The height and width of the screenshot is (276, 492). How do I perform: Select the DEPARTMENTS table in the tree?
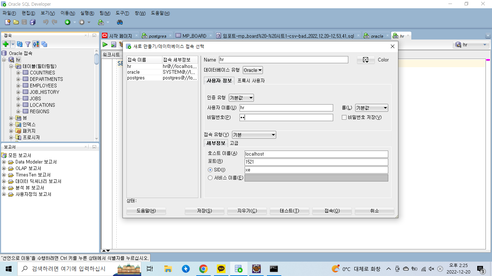coord(46,79)
